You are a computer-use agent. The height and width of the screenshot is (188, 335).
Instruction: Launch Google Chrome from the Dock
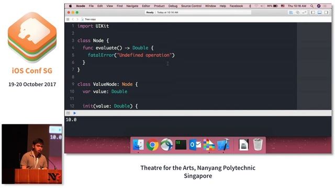click(x=152, y=145)
